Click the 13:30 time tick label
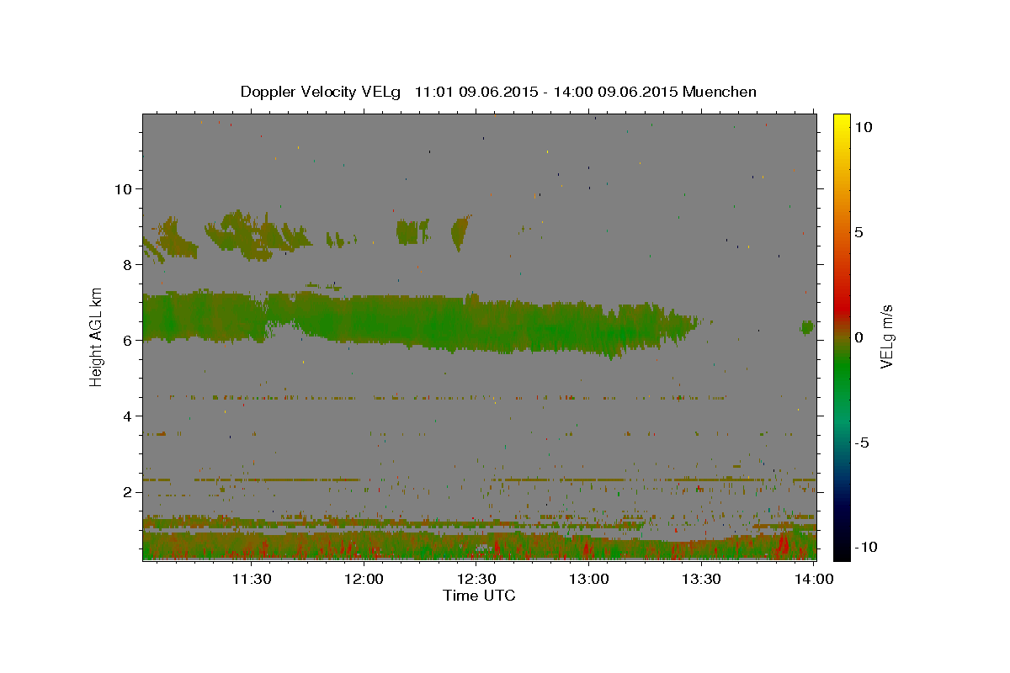Image resolution: width=1010 pixels, height=673 pixels. tap(701, 579)
